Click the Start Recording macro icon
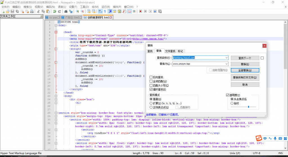The image size is (288, 157). [x=140, y=12]
